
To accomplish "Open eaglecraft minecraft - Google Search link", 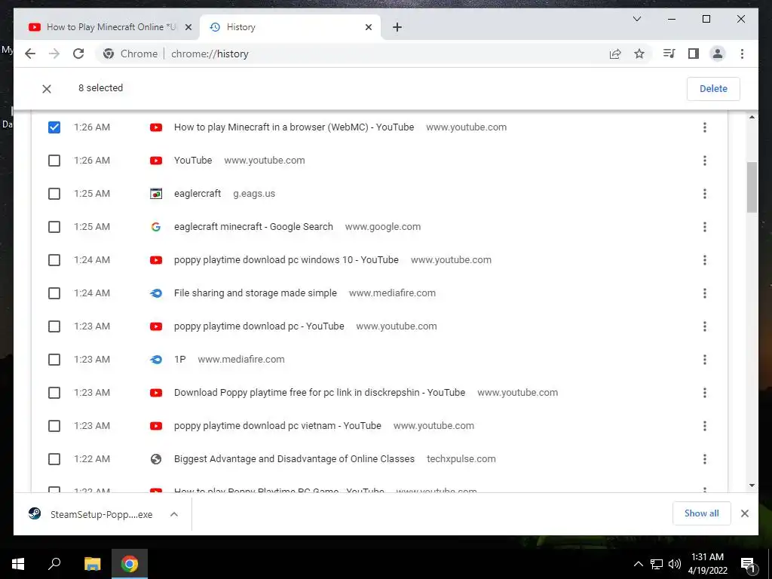I will [x=253, y=226].
